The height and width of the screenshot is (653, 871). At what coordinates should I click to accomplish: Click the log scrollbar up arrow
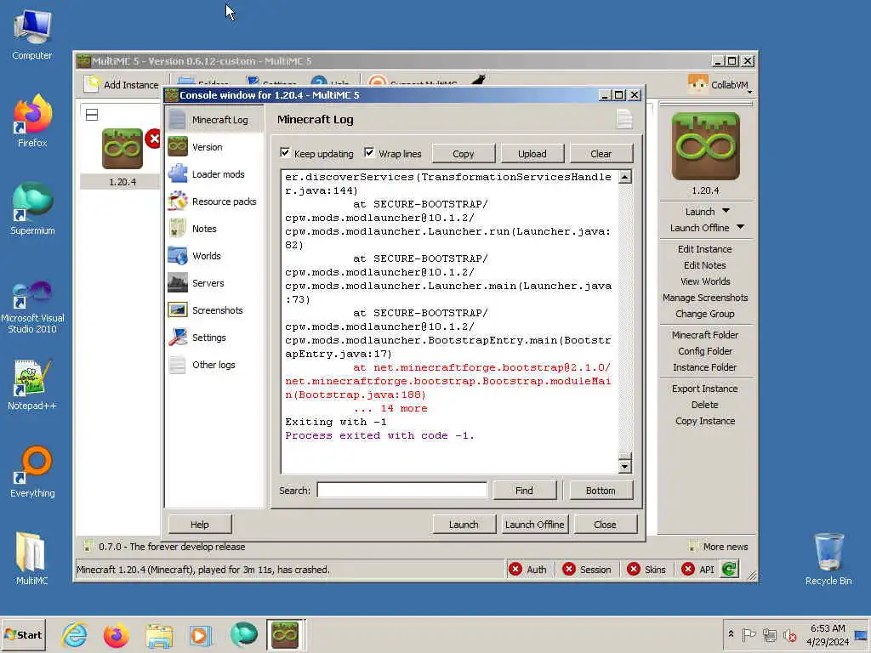click(625, 177)
